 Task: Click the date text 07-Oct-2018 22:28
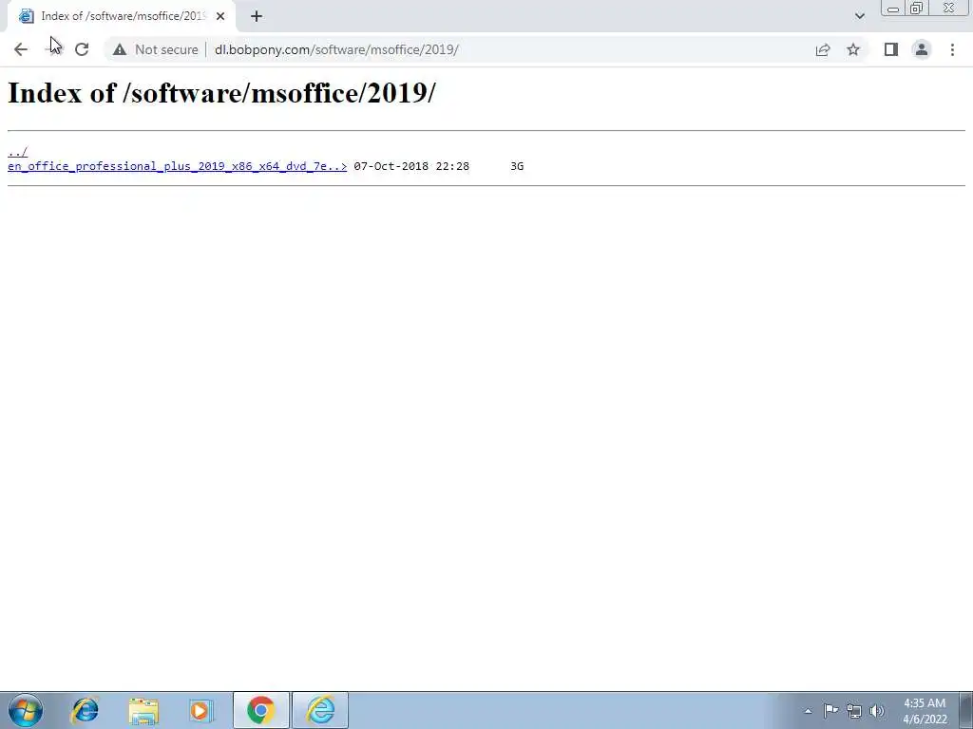pos(411,166)
